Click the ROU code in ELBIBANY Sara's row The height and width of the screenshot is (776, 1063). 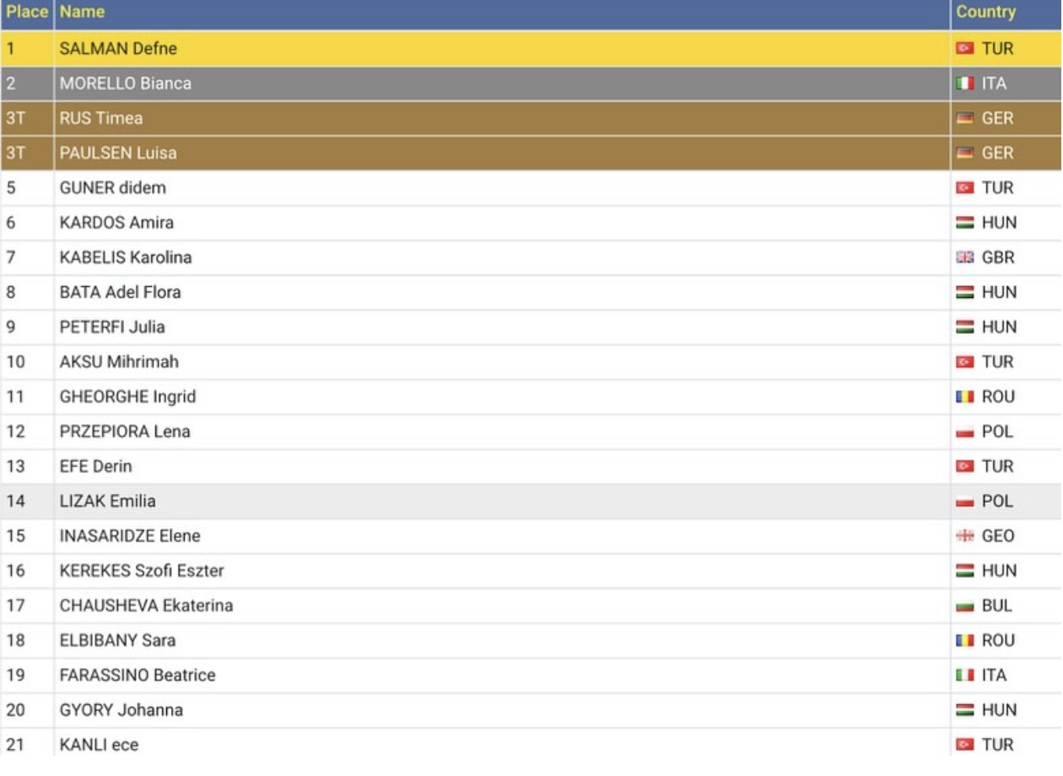click(999, 641)
